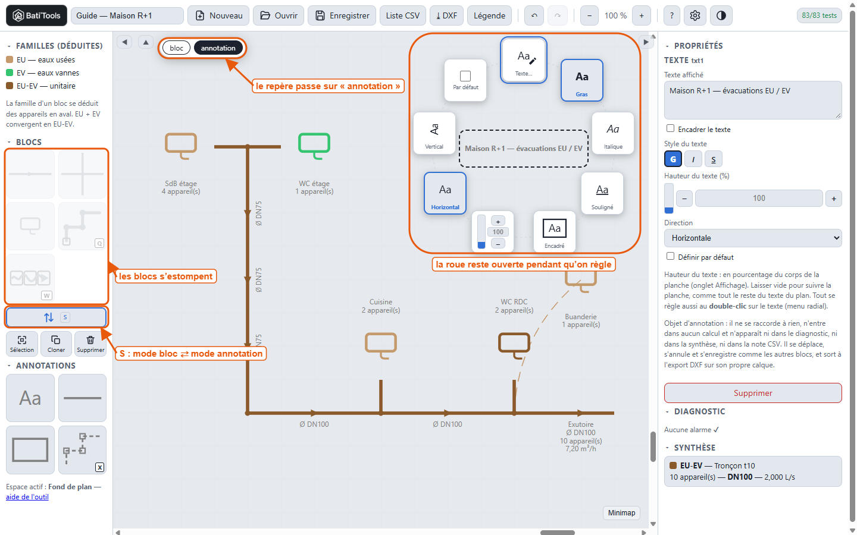Click the Texte affiché text area
Image resolution: width=857 pixels, height=535 pixels.
753,100
